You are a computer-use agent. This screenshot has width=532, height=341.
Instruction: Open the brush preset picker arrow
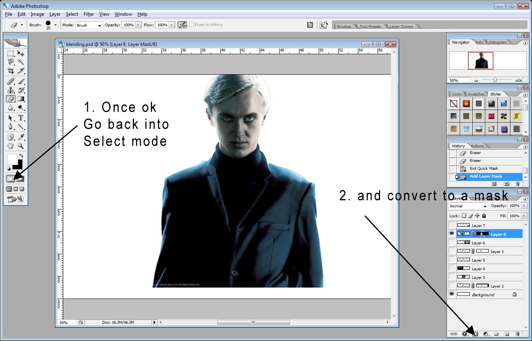[55, 25]
